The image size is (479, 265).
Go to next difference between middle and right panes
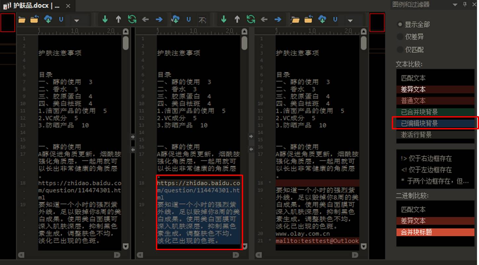pyautogui.click(x=224, y=19)
